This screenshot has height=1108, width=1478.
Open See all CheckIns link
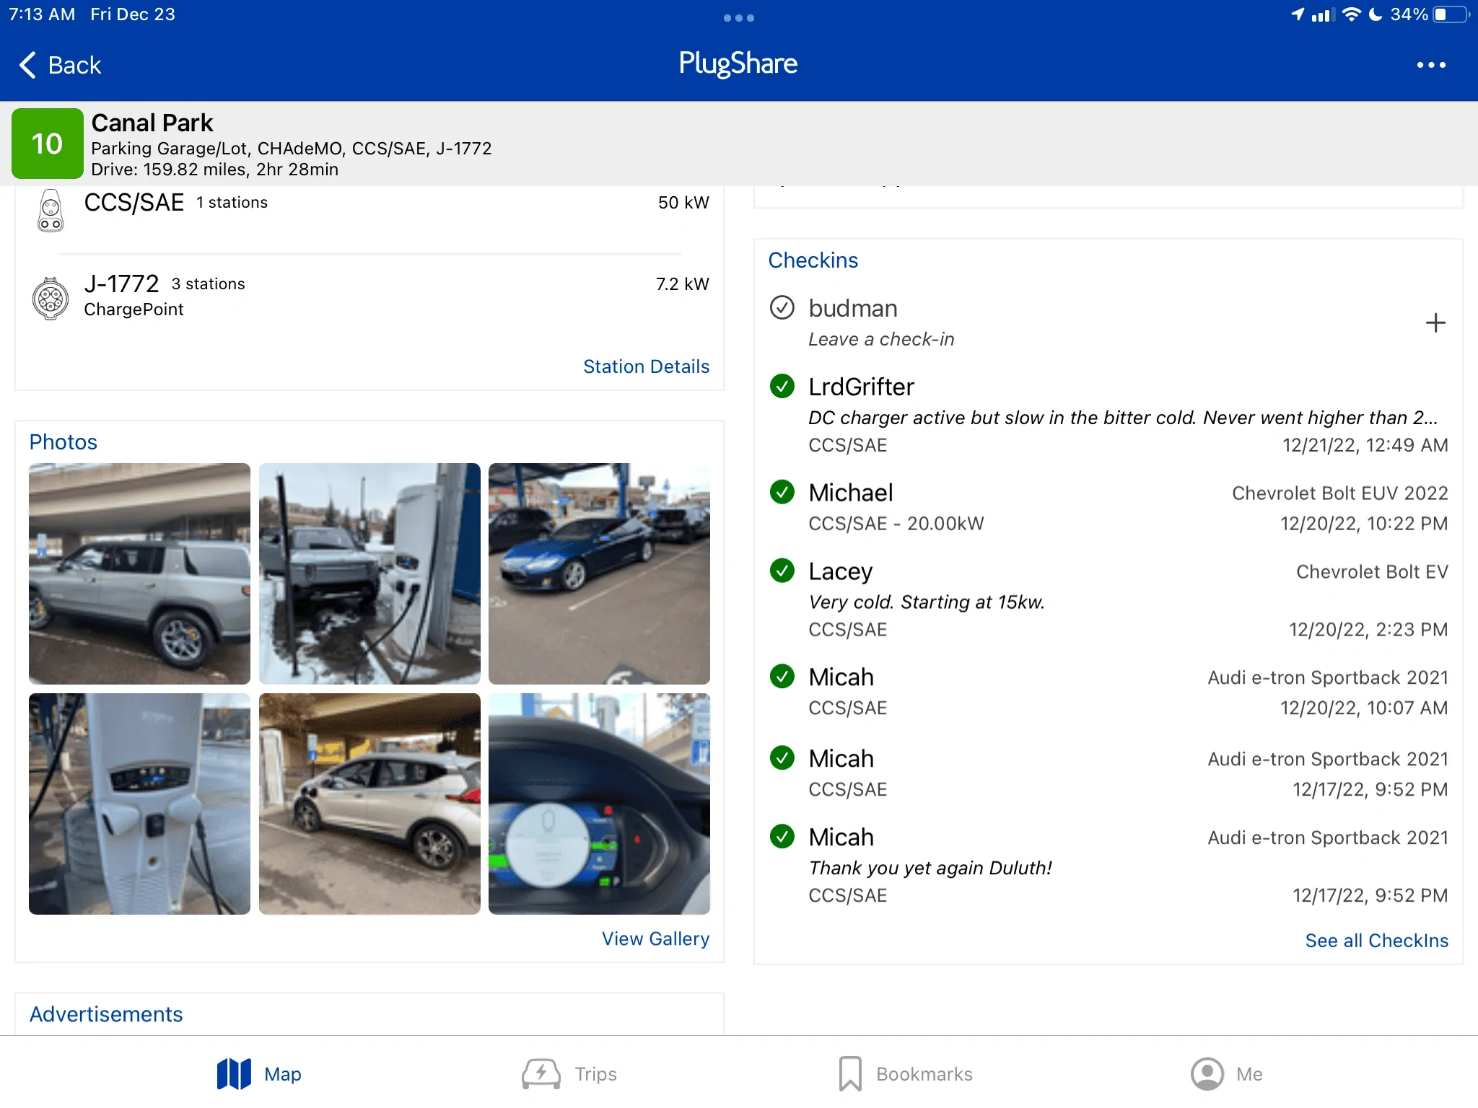(x=1376, y=941)
